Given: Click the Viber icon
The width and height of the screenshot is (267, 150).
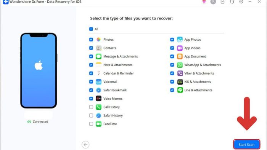Looking at the screenshot, I should pos(180,73).
